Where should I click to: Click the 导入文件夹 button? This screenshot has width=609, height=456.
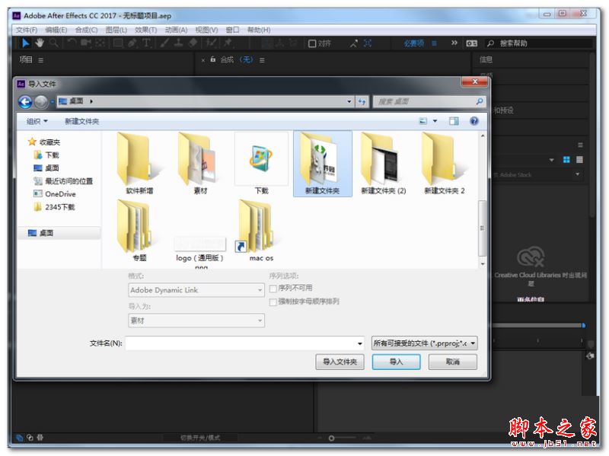[x=340, y=362]
